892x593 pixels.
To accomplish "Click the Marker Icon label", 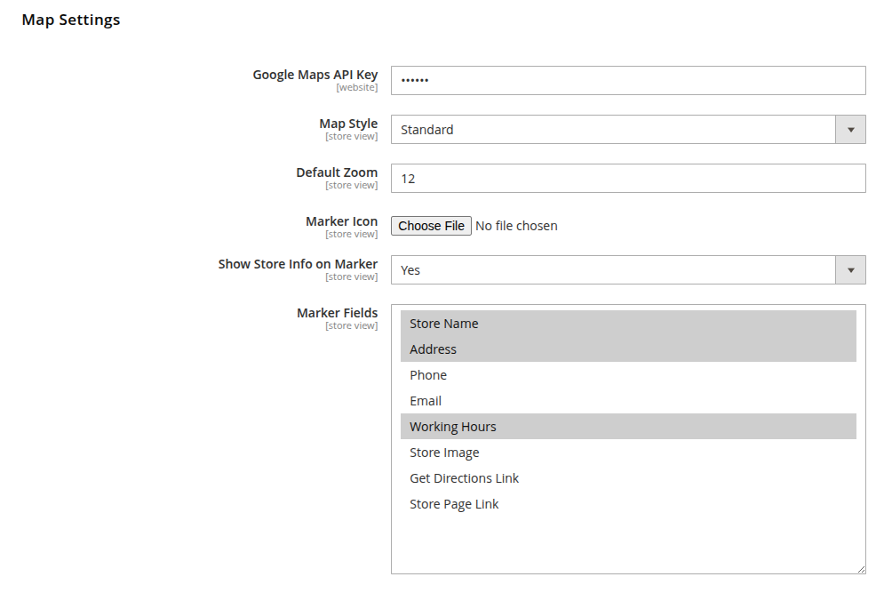I will [341, 221].
